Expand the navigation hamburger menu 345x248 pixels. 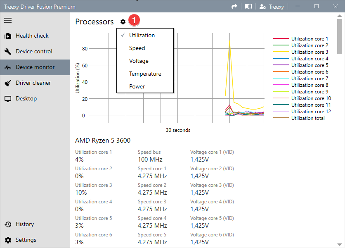click(x=8, y=20)
